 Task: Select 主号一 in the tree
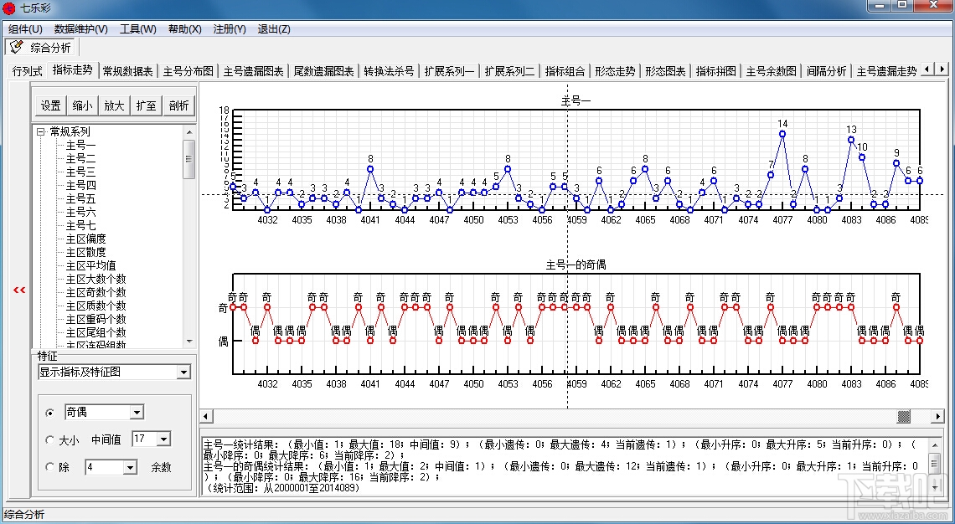(81, 145)
